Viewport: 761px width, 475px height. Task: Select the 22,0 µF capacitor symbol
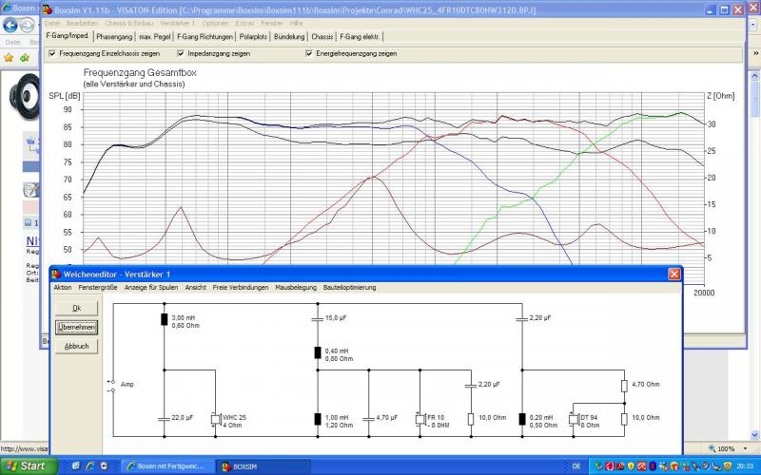click(x=165, y=418)
